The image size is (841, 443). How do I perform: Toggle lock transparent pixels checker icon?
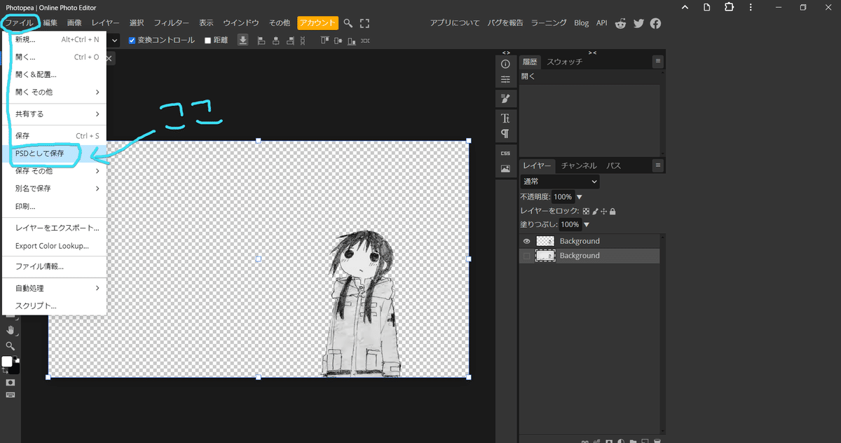click(587, 211)
